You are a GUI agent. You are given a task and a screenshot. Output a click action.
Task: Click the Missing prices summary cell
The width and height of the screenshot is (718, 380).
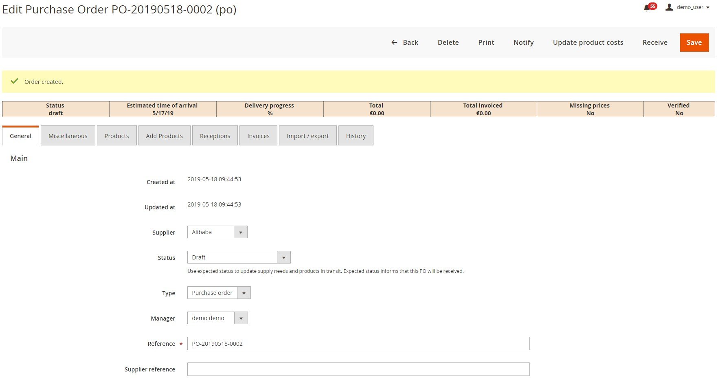(x=590, y=109)
